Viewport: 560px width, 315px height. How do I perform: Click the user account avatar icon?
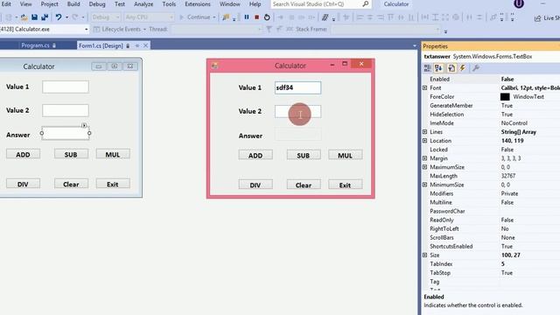[x=519, y=3]
